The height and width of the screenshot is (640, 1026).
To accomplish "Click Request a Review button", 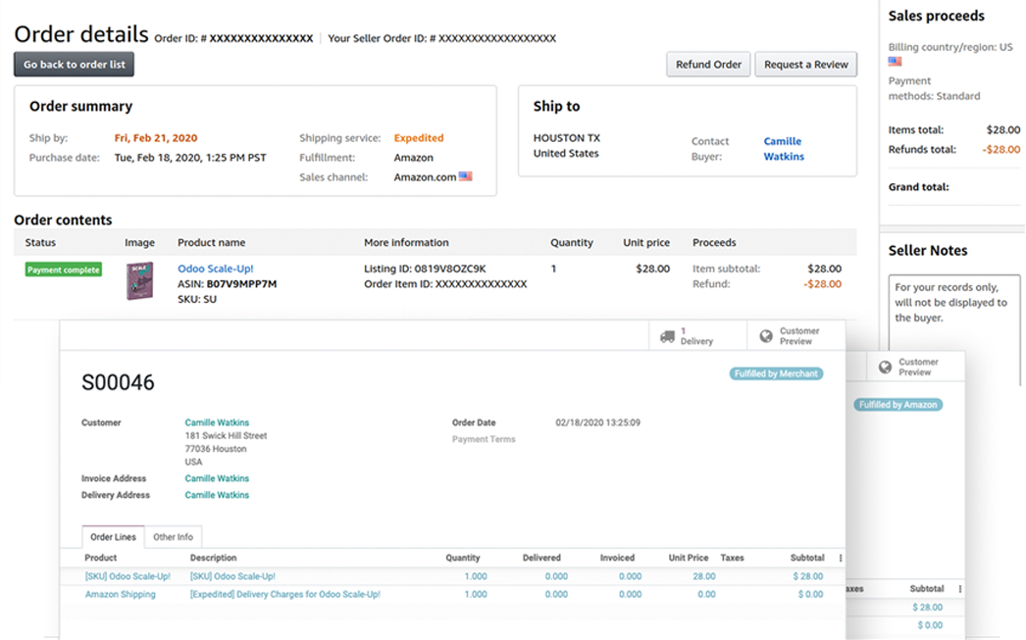I will pyautogui.click(x=805, y=65).
